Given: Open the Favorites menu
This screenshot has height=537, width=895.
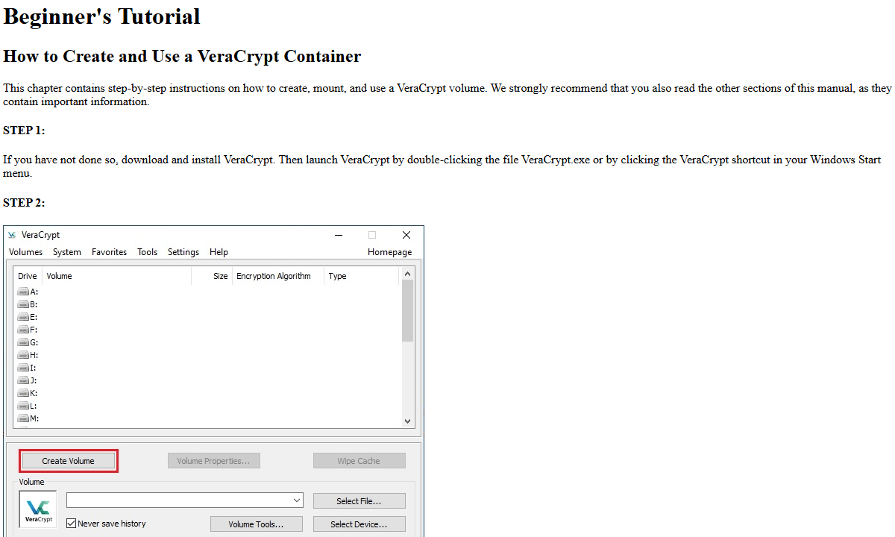Looking at the screenshot, I should [109, 252].
